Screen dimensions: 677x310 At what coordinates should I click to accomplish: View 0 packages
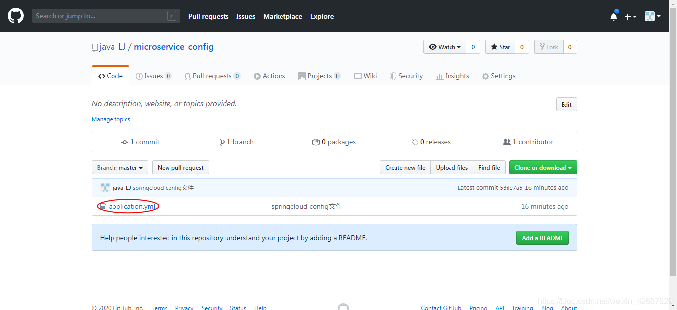point(334,142)
